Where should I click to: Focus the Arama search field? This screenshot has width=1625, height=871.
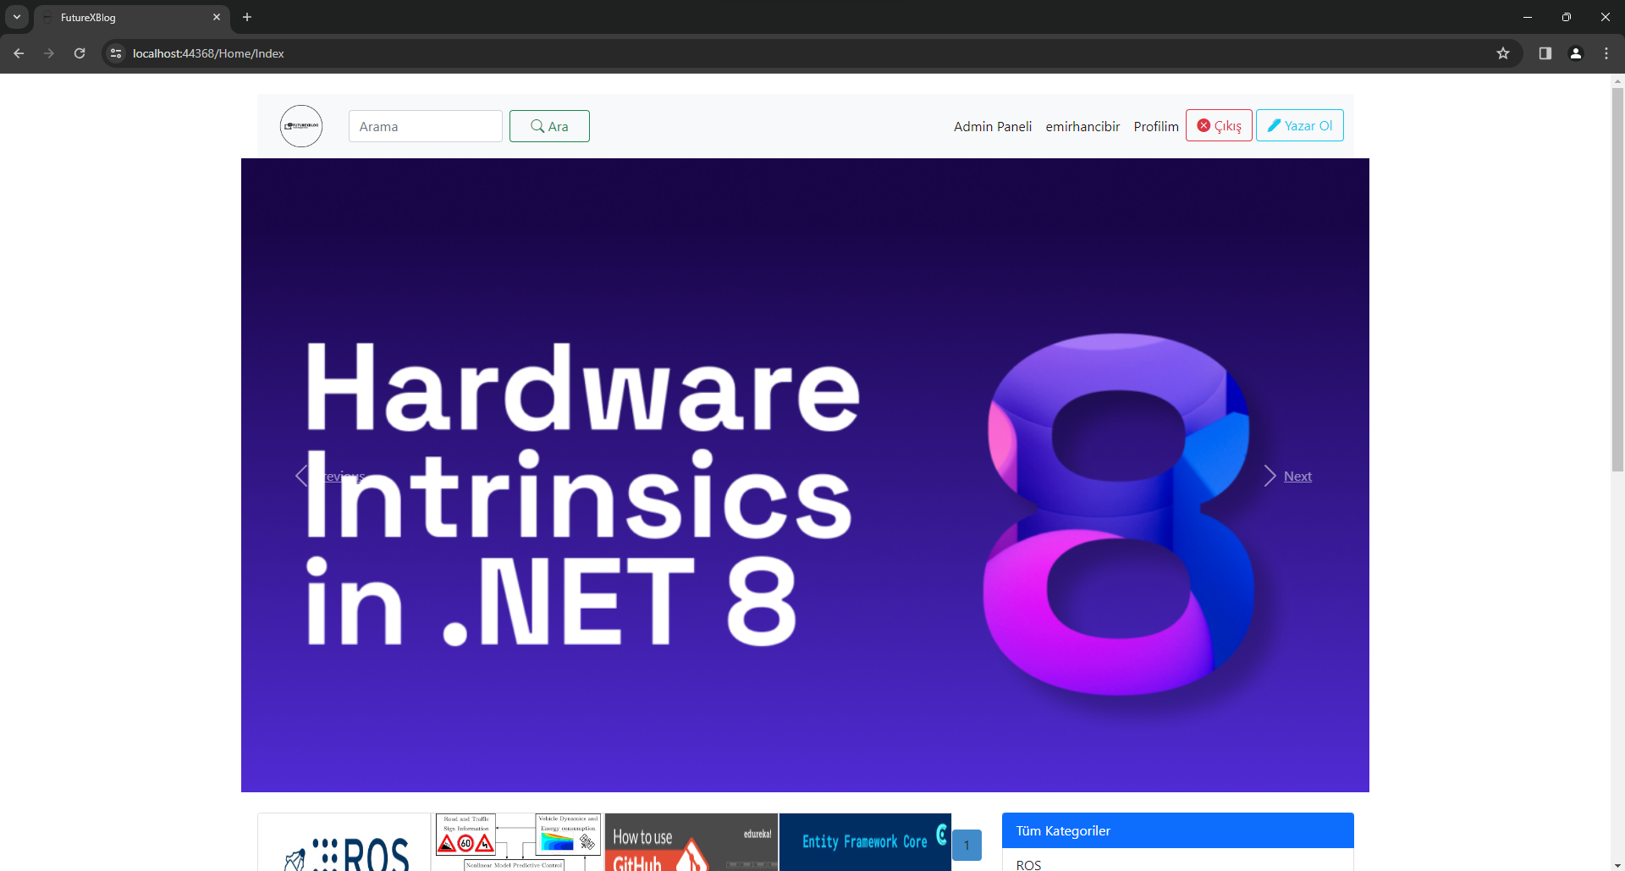426,126
